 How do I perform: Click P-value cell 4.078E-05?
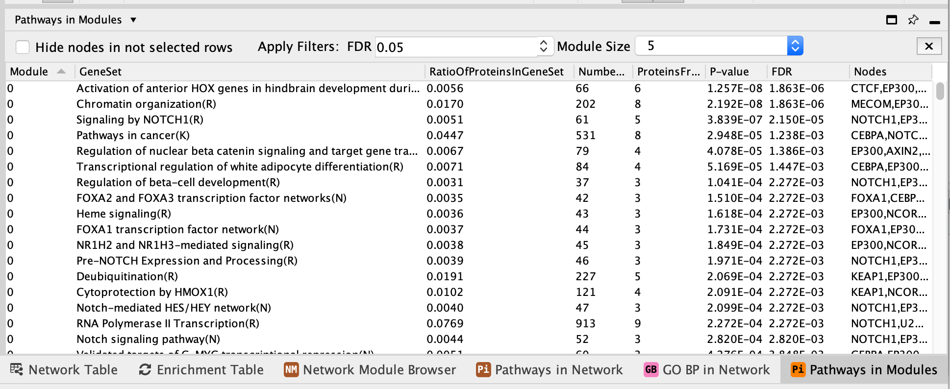(x=734, y=151)
